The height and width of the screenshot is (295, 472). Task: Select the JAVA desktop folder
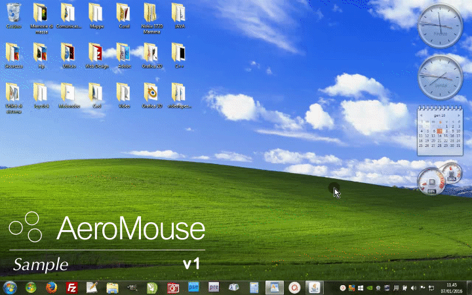(x=180, y=16)
